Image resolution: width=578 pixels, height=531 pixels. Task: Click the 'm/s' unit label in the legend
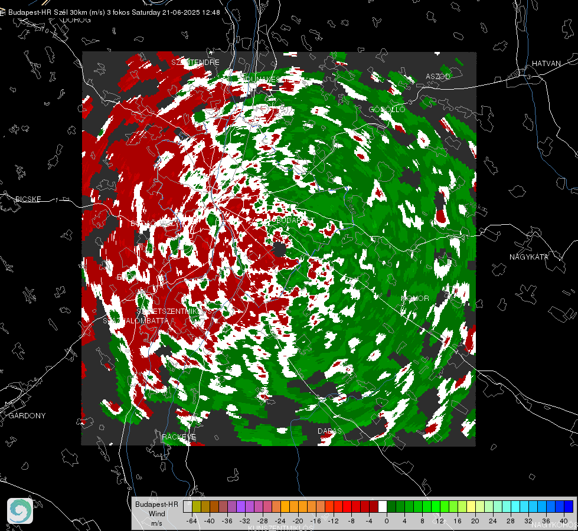[156, 523]
